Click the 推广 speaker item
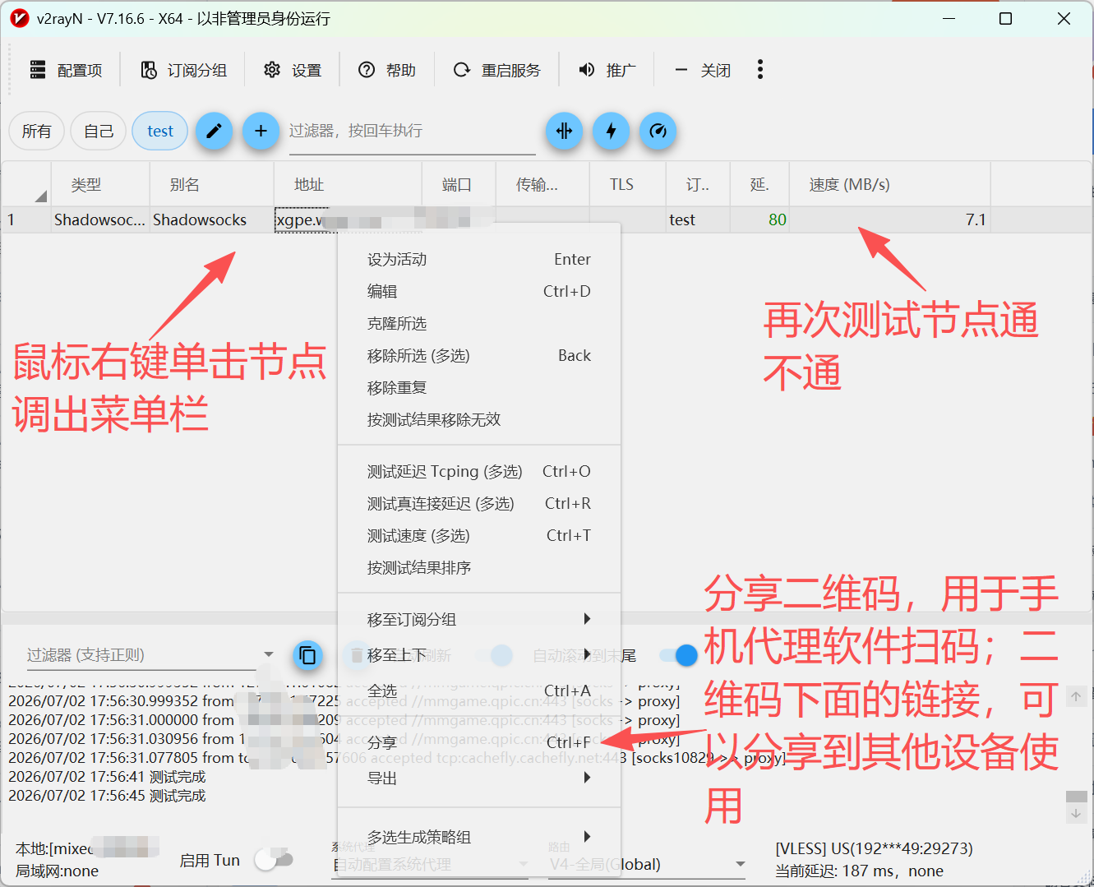Viewport: 1094px width, 887px height. pyautogui.click(x=607, y=70)
